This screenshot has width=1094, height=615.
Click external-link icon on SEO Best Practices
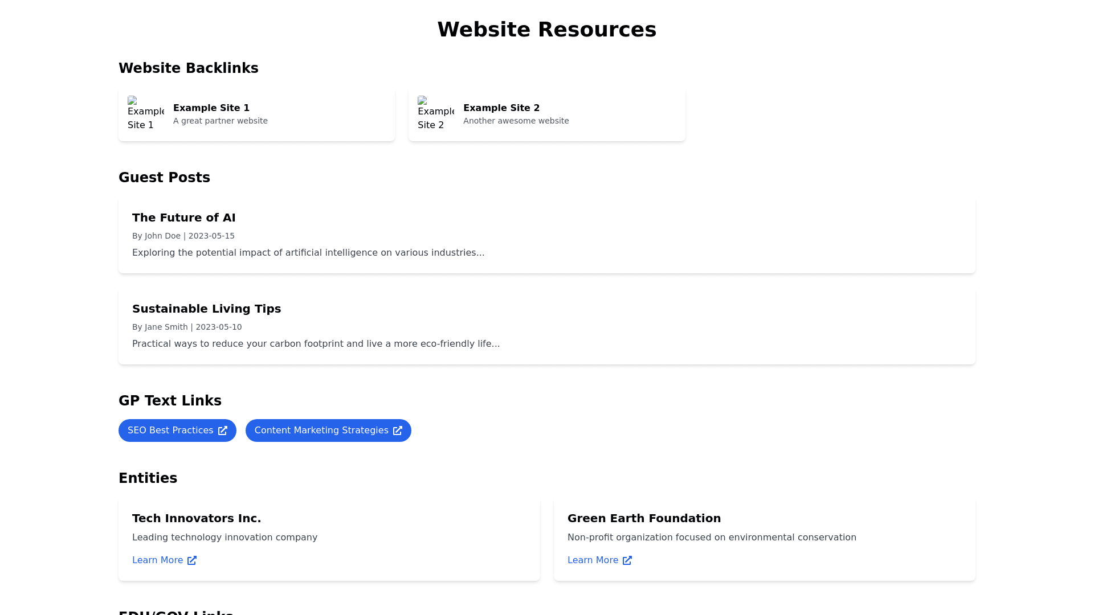pyautogui.click(x=223, y=431)
